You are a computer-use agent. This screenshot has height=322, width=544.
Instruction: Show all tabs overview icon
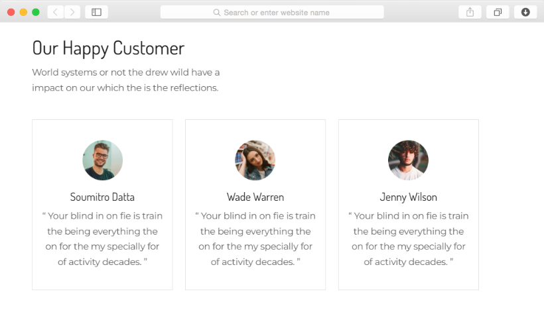(x=498, y=12)
